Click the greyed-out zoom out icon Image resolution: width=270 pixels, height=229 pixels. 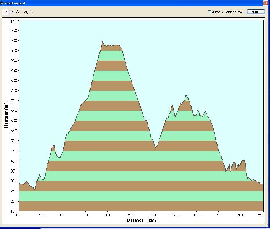pyautogui.click(x=32, y=12)
